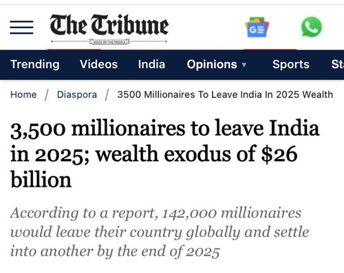This screenshot has height=273, width=344.
Task: Open the hamburger menu
Action: point(21,28)
